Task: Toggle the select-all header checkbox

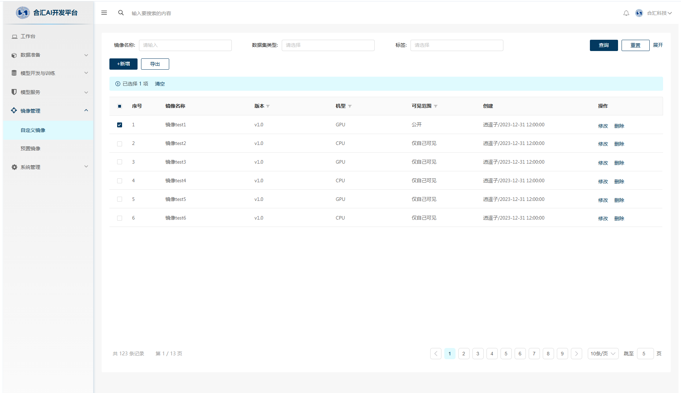Action: click(120, 106)
